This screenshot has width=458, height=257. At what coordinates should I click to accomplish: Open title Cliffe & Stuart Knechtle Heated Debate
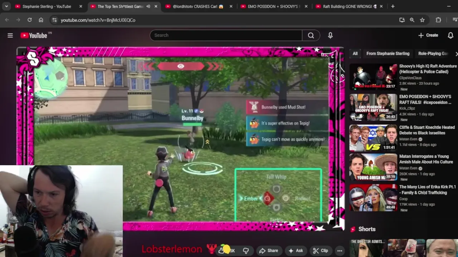click(x=427, y=130)
